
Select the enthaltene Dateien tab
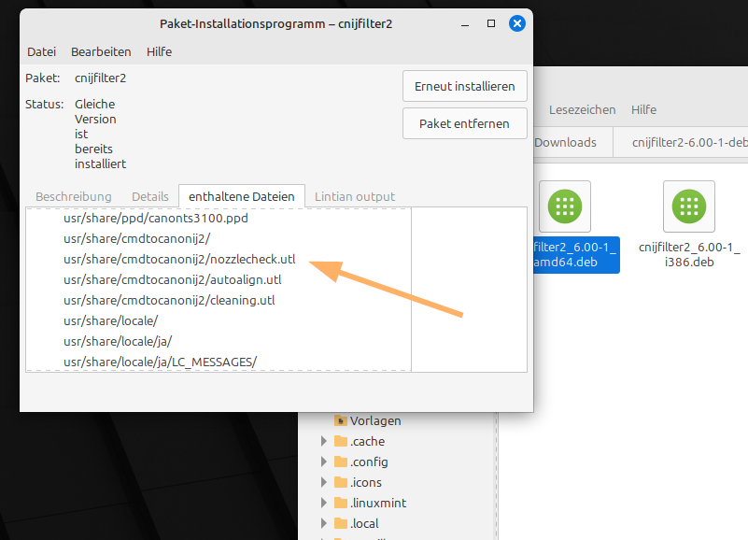click(x=241, y=197)
